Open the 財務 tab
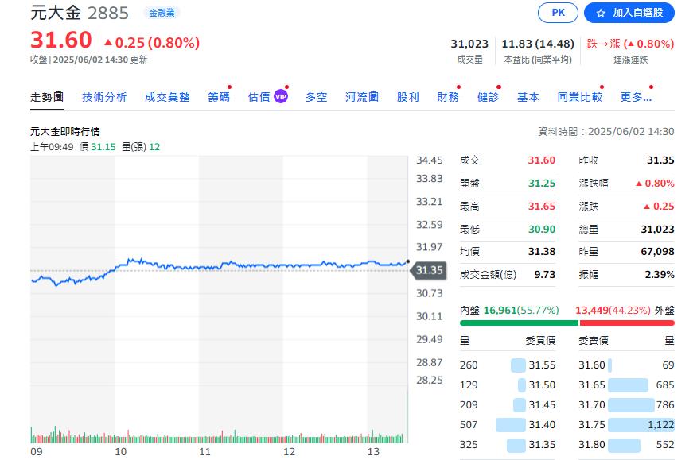The image size is (697, 460). [x=448, y=97]
